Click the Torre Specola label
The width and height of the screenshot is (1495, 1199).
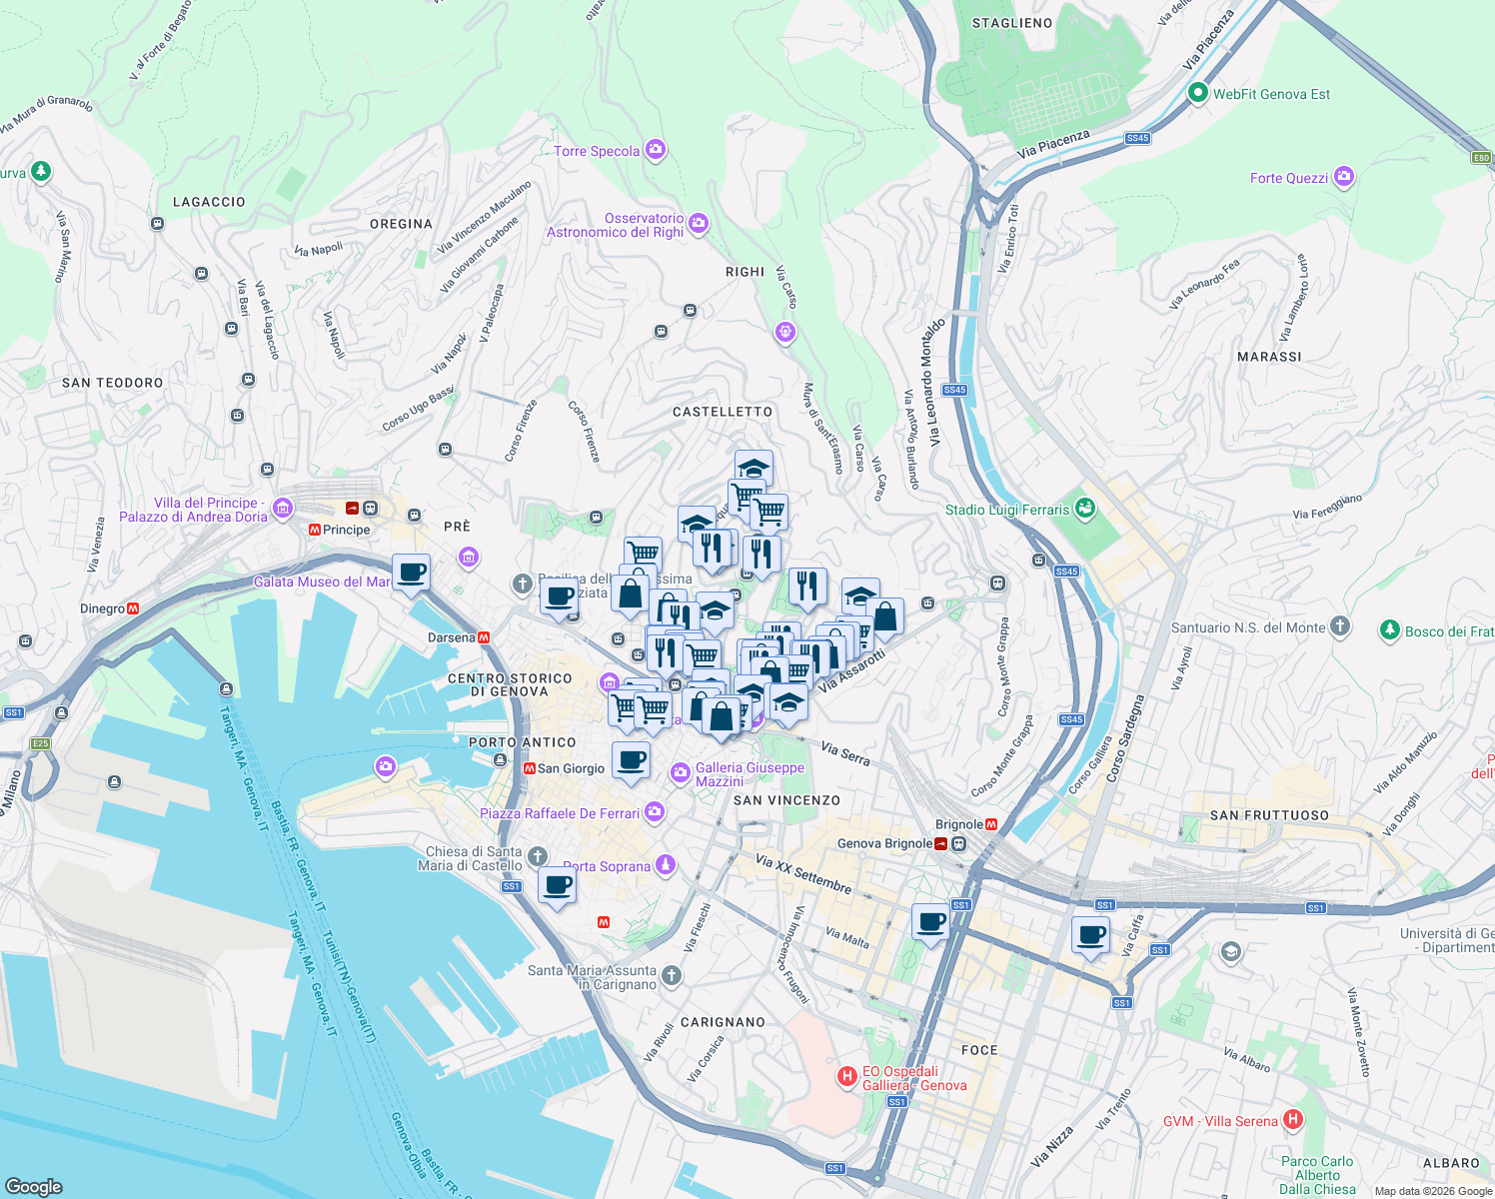click(x=597, y=151)
